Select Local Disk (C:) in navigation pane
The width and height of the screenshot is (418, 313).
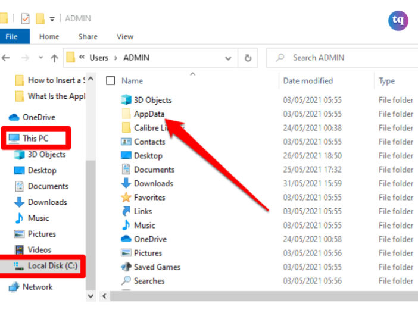(x=46, y=266)
